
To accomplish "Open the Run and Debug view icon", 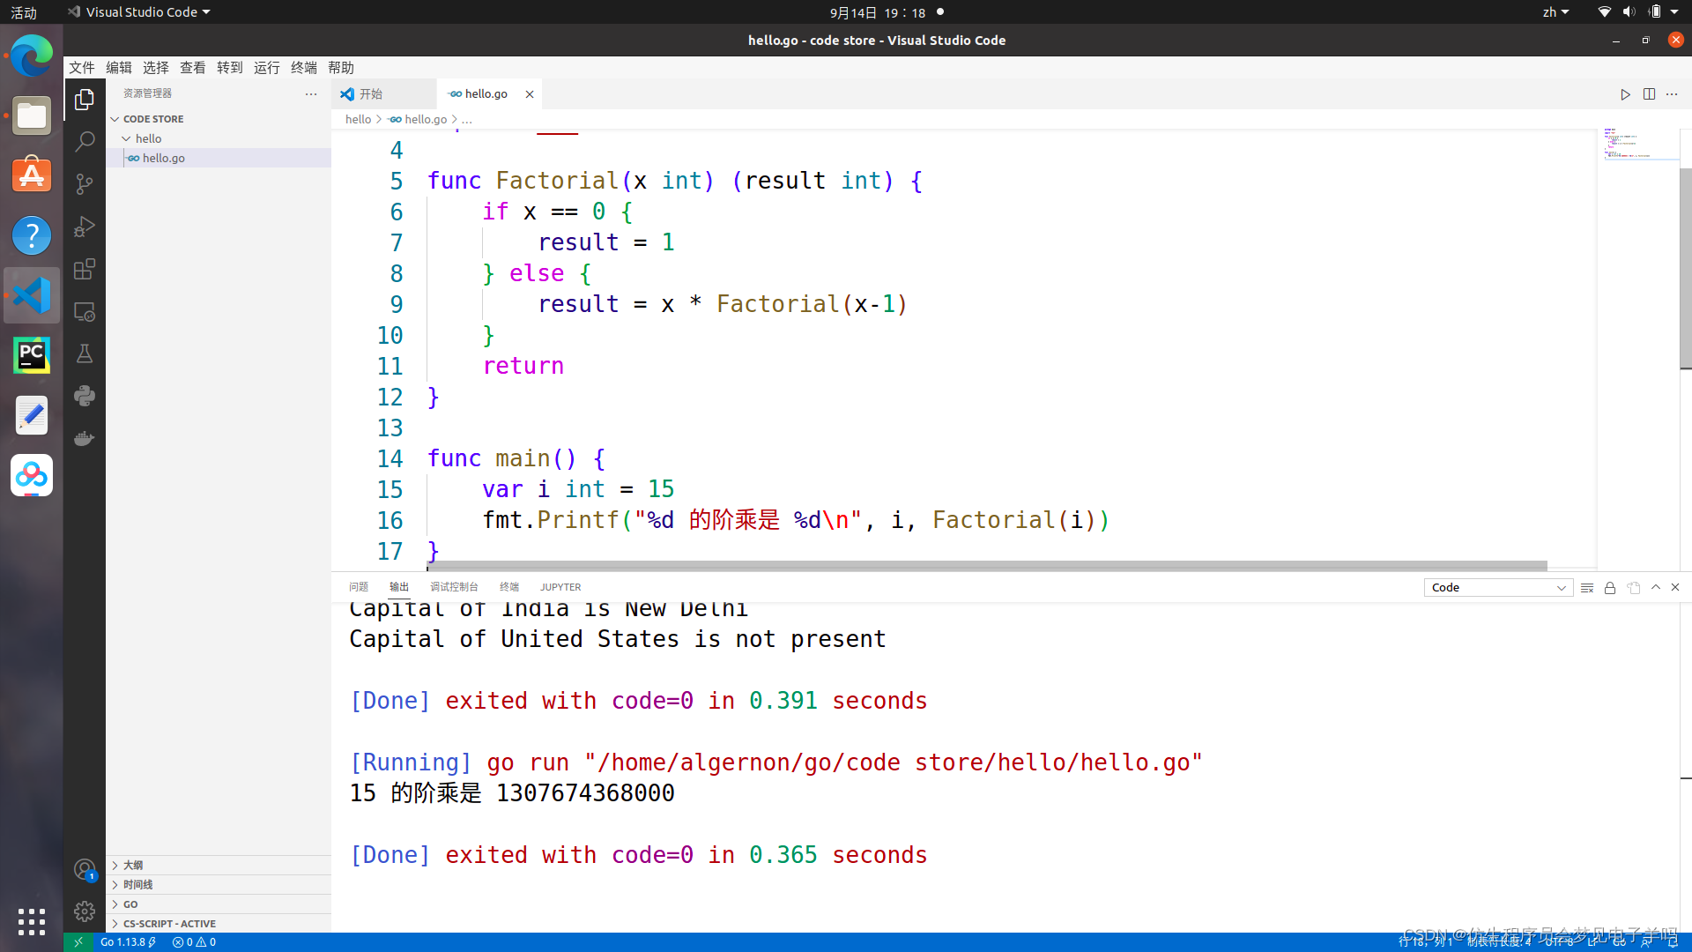I will coord(85,227).
